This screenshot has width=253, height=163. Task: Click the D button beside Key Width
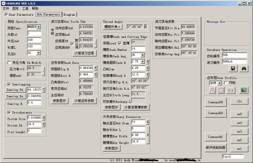tap(148, 135)
